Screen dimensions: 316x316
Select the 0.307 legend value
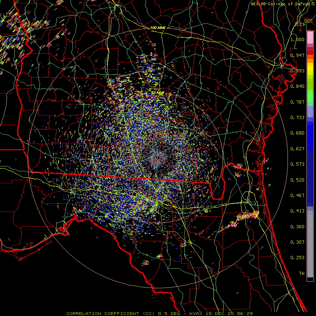pyautogui.click(x=297, y=242)
